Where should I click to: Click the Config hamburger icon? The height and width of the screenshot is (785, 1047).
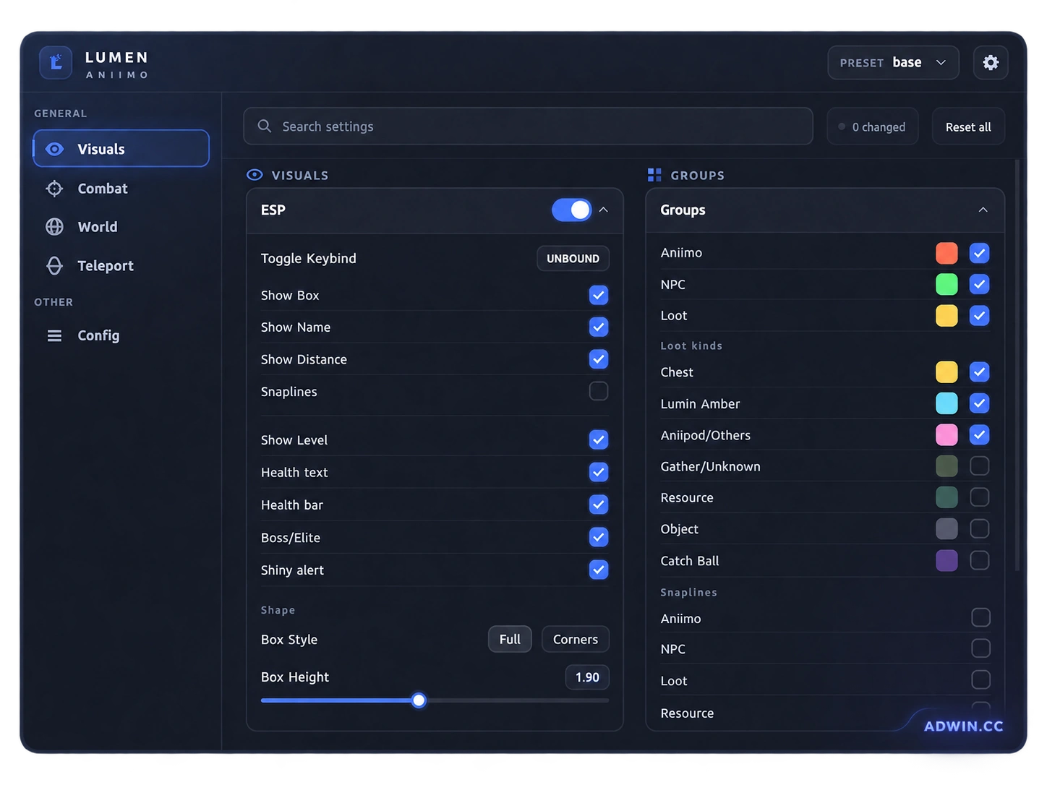[x=54, y=335]
